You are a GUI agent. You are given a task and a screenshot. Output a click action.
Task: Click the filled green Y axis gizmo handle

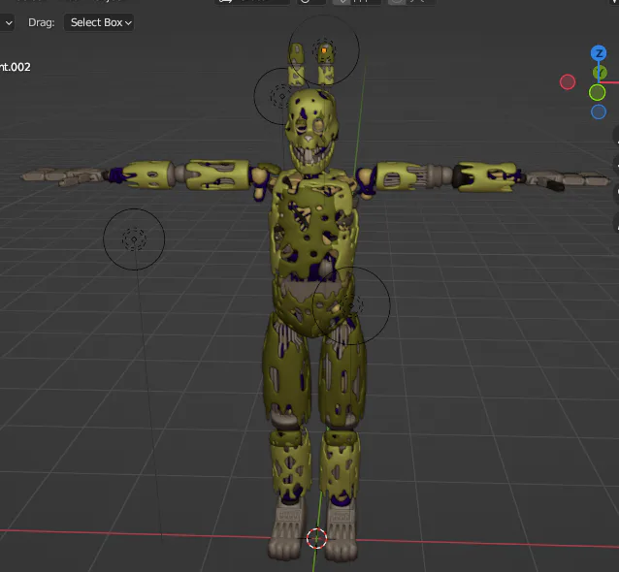pyautogui.click(x=600, y=72)
